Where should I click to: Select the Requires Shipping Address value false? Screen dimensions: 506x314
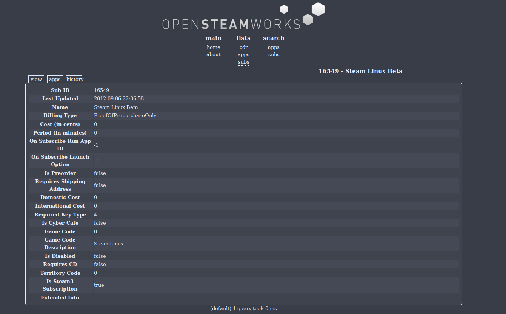coord(100,185)
